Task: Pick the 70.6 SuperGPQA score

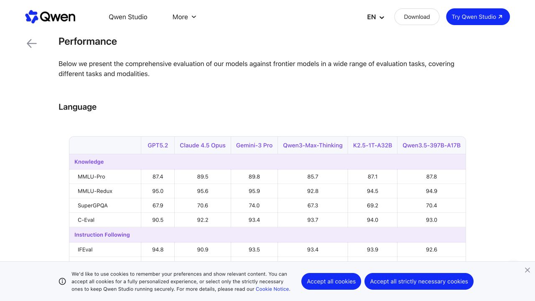Action: 203,206
